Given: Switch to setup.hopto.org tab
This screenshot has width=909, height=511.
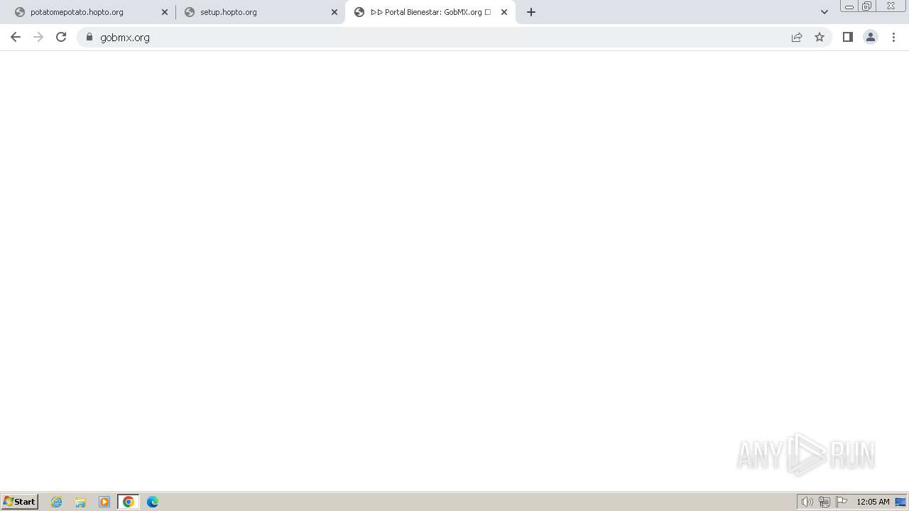Looking at the screenshot, I should click(x=261, y=12).
